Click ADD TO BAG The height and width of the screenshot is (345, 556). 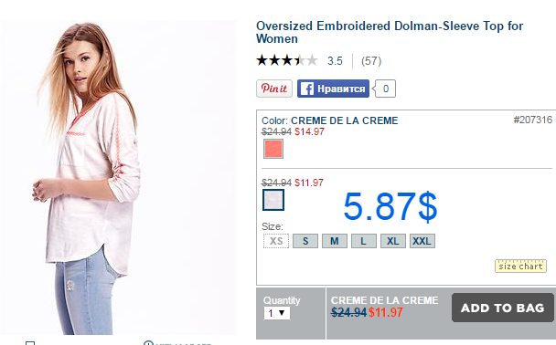coord(502,308)
